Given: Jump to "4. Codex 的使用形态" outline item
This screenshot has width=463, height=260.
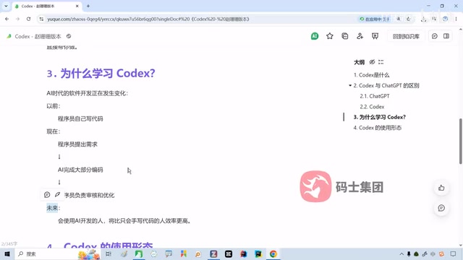Looking at the screenshot, I should pyautogui.click(x=377, y=128).
